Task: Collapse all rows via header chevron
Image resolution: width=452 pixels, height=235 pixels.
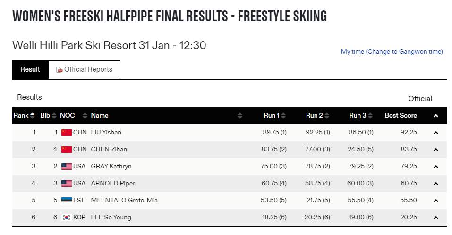Action: (435, 116)
